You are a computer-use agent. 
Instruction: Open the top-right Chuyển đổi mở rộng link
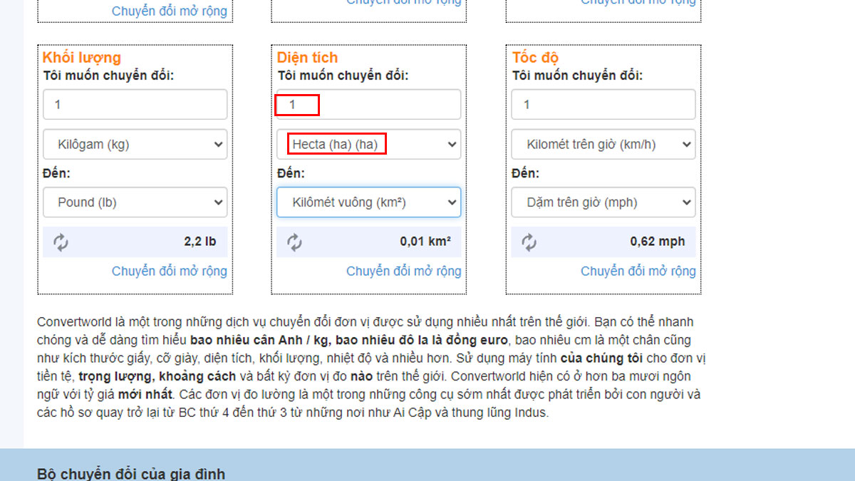click(x=638, y=2)
